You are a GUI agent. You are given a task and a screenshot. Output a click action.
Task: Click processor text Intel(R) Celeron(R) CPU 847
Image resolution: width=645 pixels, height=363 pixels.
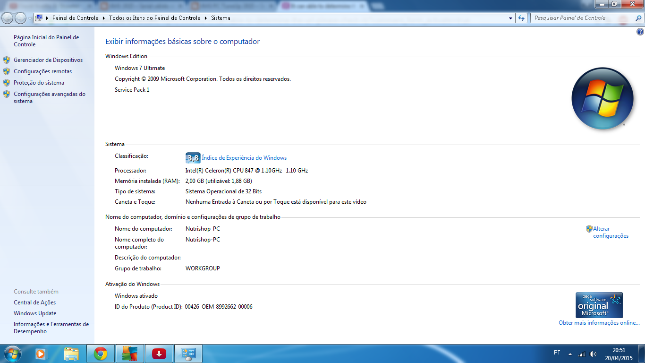pos(246,171)
